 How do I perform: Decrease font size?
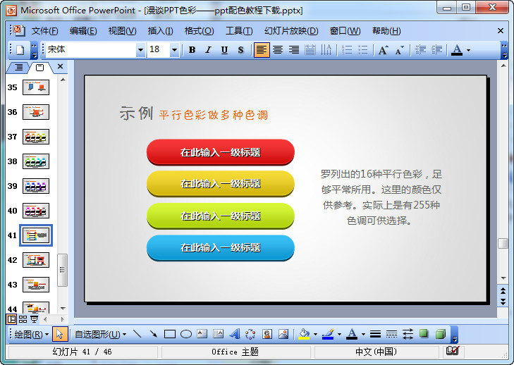point(400,50)
